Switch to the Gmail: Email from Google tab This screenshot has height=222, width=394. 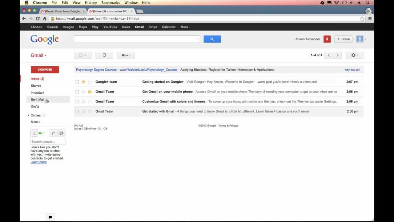(x=62, y=11)
